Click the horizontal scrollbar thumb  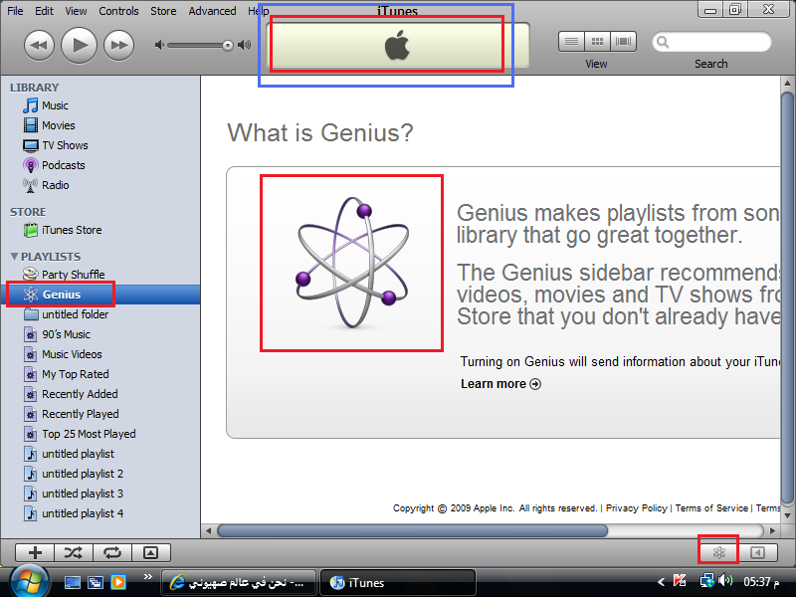point(412,531)
